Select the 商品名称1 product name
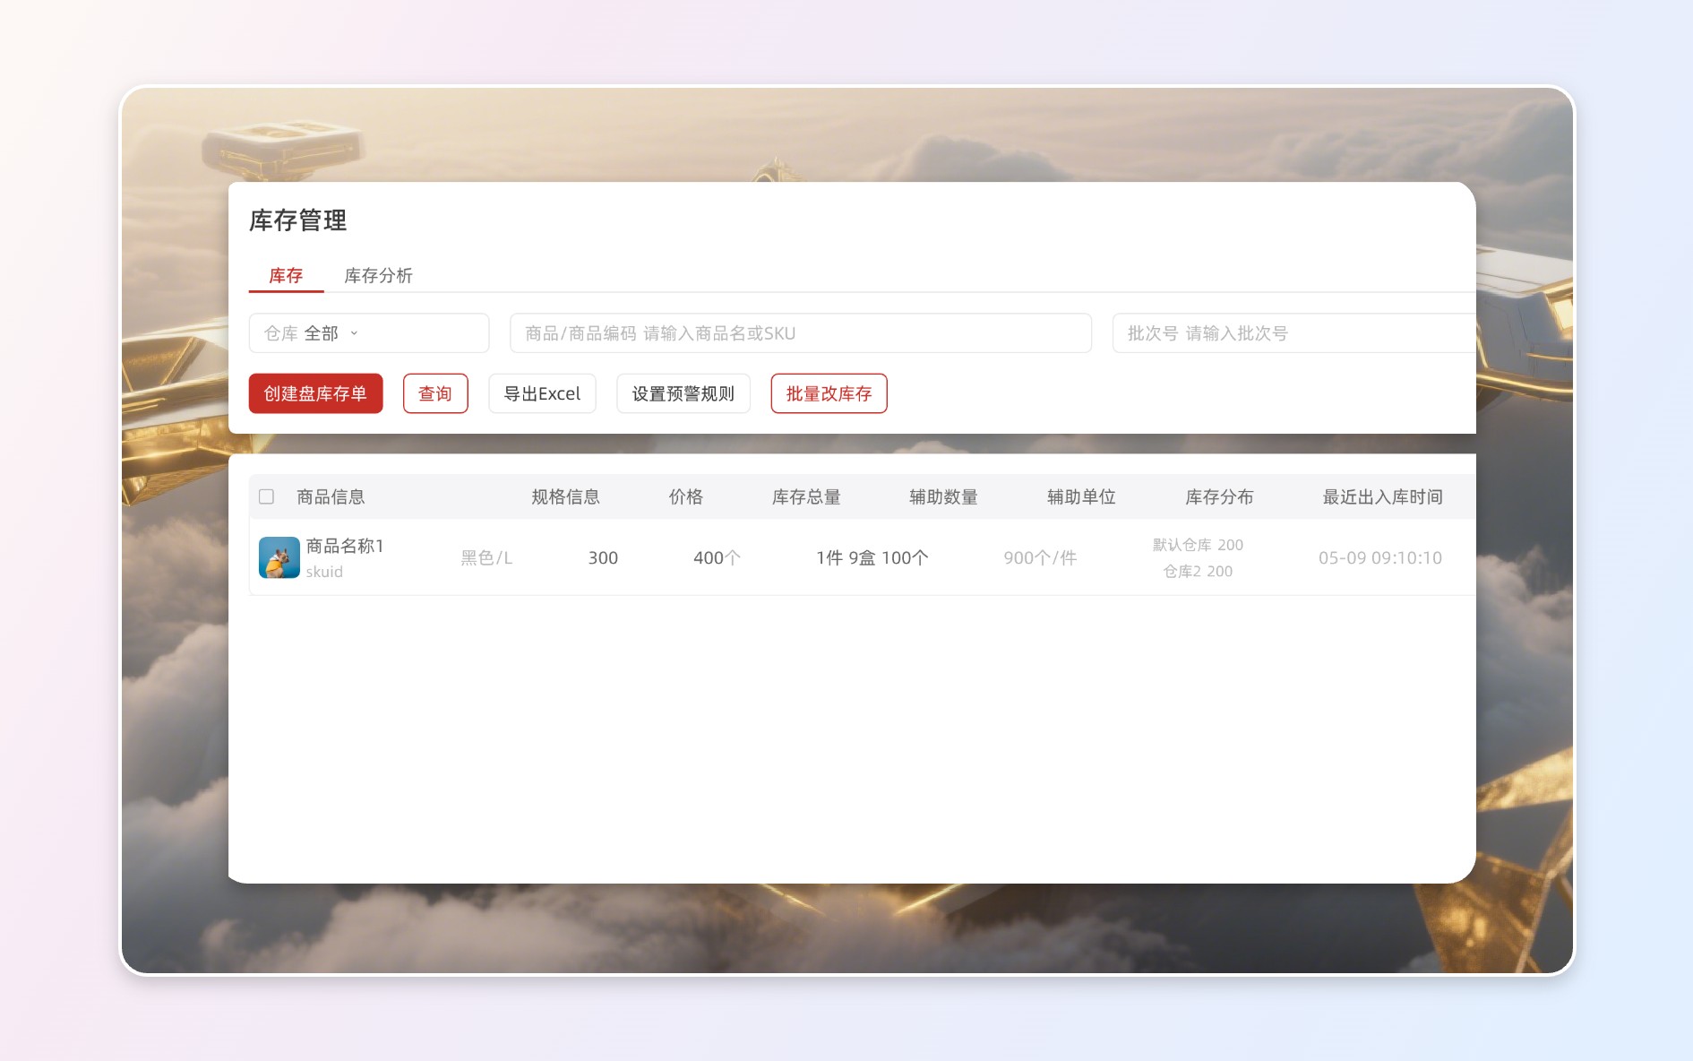The image size is (1693, 1061). tap(345, 546)
